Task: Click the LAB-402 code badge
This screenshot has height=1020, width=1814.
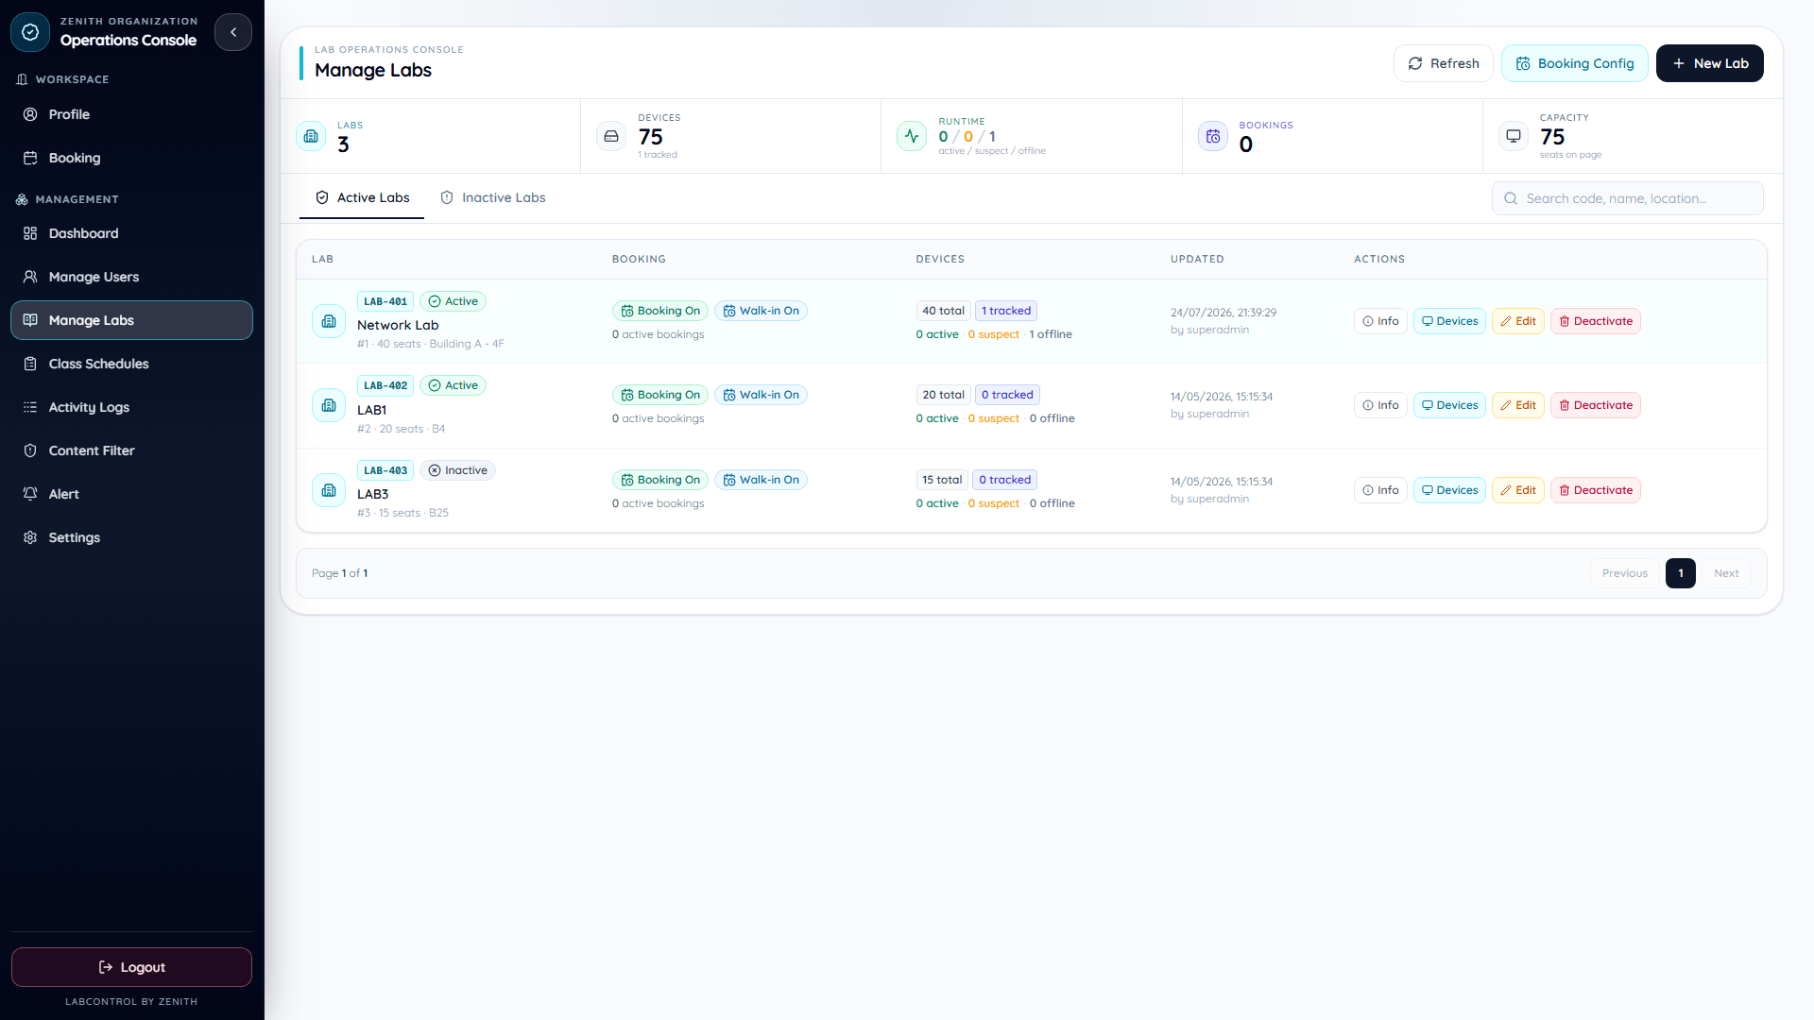Action: tap(385, 385)
